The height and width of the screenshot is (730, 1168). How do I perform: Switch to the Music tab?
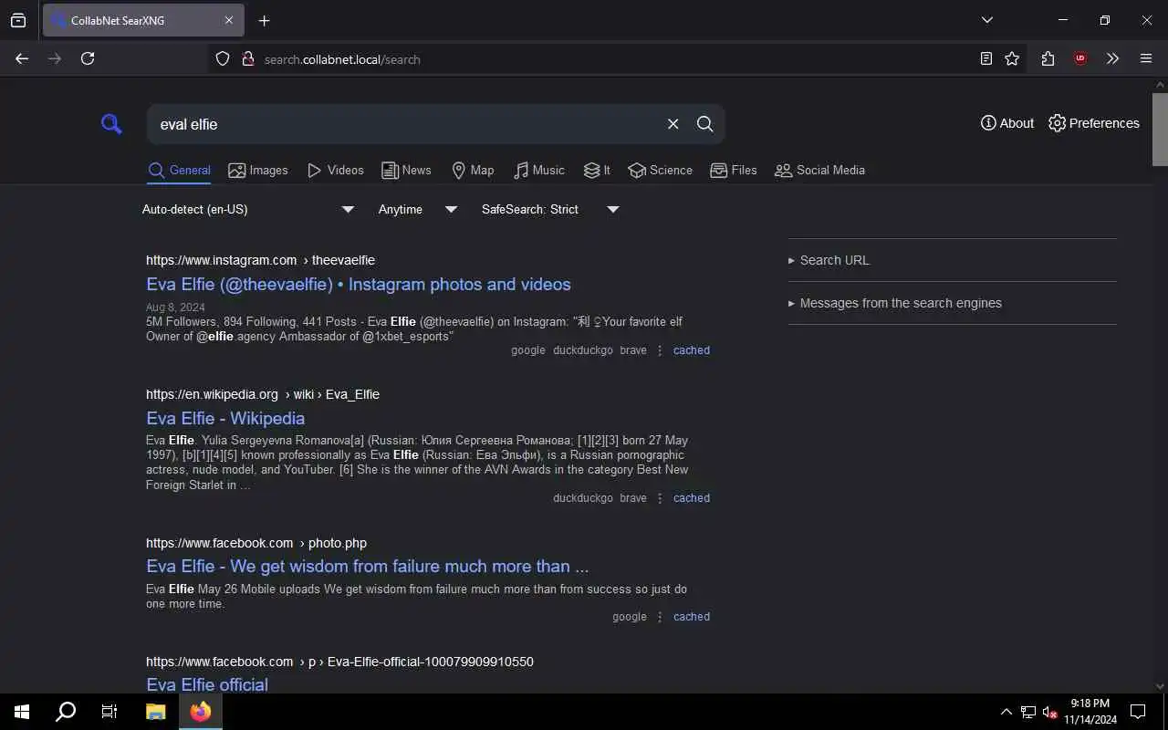click(x=538, y=170)
